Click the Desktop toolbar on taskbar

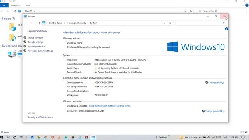click(x=163, y=137)
